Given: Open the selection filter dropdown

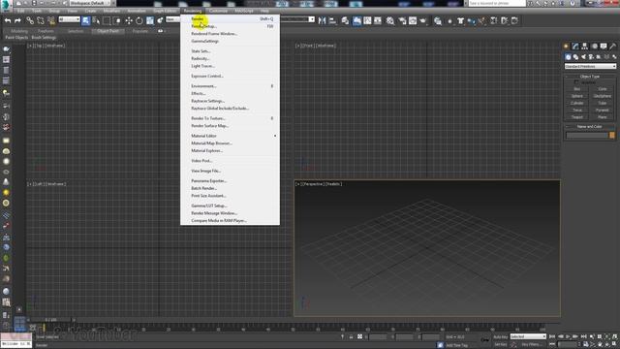Looking at the screenshot, I should [x=69, y=19].
